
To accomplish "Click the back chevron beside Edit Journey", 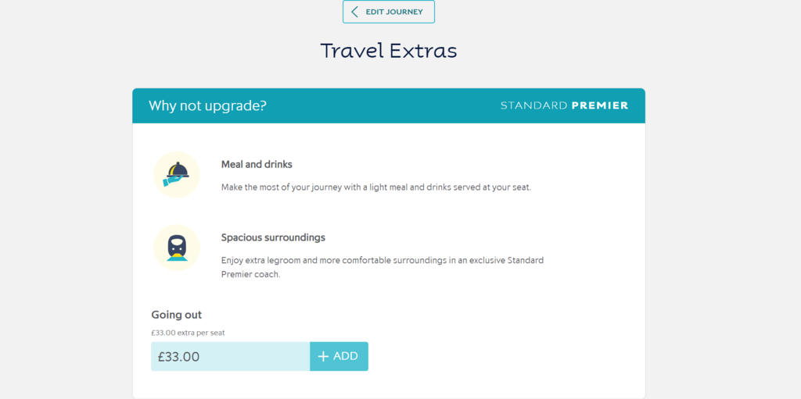I will click(x=354, y=12).
